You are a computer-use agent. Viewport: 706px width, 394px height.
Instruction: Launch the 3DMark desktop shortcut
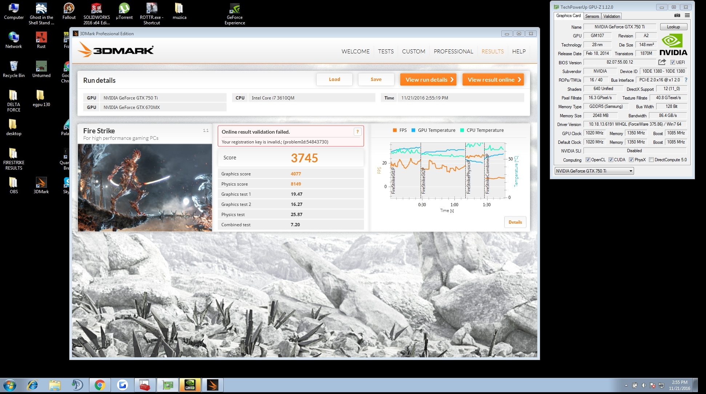coord(41,186)
